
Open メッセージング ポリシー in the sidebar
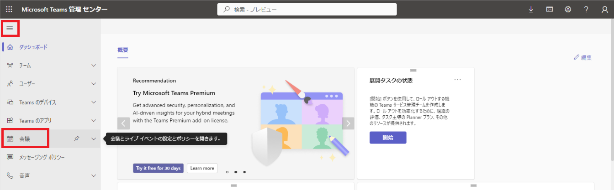42,157
